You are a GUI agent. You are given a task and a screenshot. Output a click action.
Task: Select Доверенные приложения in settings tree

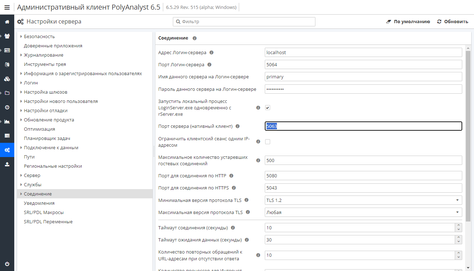pyautogui.click(x=53, y=46)
